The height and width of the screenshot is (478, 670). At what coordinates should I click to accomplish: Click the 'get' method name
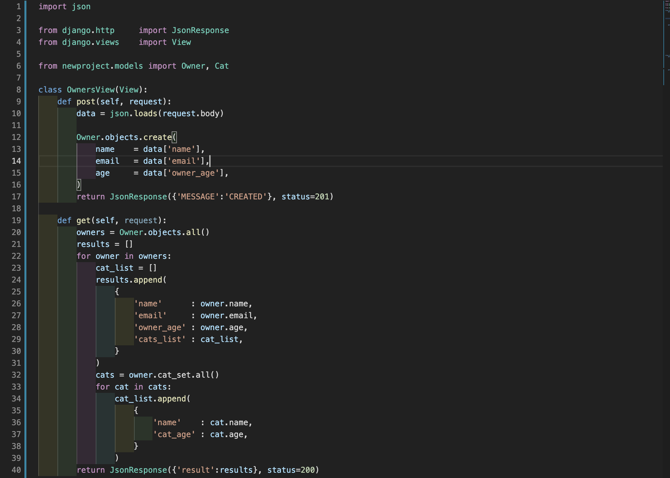click(83, 221)
